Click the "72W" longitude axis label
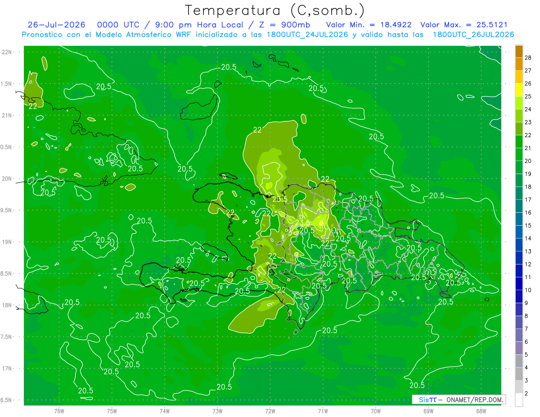Viewport: 540px width, 417px height. coord(270,411)
